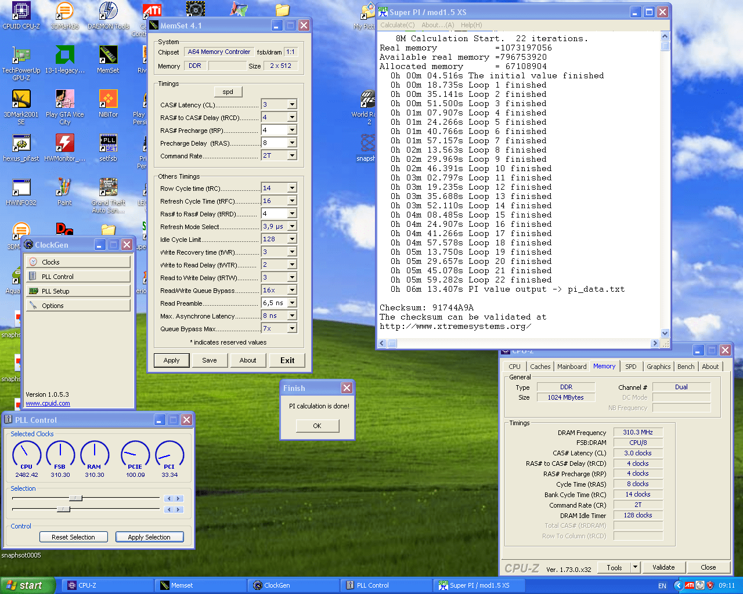Click ClockGen Options checkmark icon
This screenshot has width=743, height=594.
coord(33,306)
